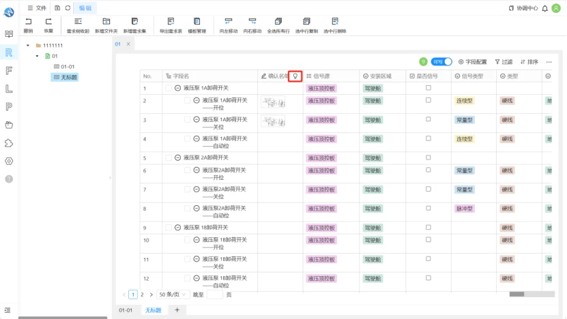
Task: Collapse the 1111111 folder tree node
Action: pos(28,46)
